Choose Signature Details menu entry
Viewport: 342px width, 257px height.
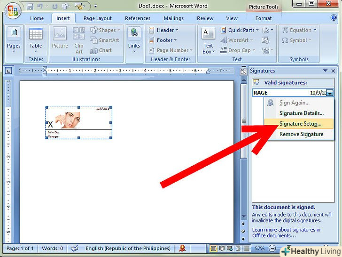(x=299, y=113)
